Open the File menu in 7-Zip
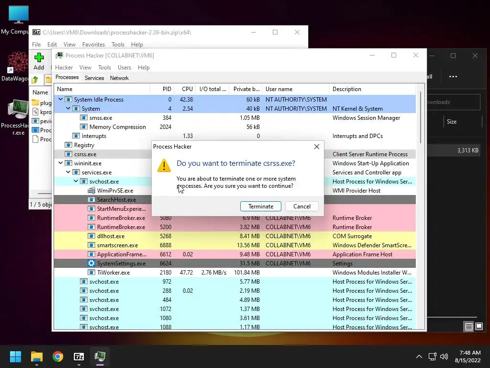This screenshot has height=368, width=490. pyautogui.click(x=36, y=45)
